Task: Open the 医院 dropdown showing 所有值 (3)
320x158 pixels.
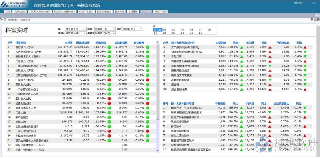Action: click(x=105, y=29)
